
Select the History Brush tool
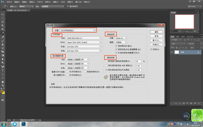(x=3, y=48)
